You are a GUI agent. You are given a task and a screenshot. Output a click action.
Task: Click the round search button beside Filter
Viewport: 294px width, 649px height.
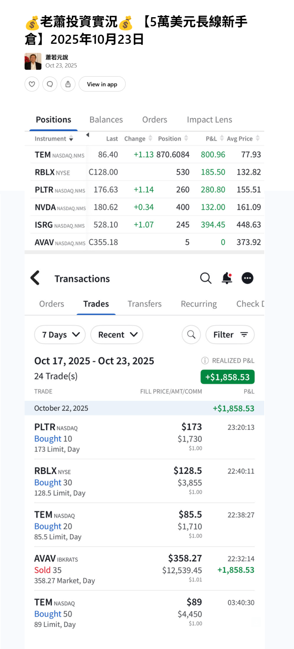[x=191, y=334]
